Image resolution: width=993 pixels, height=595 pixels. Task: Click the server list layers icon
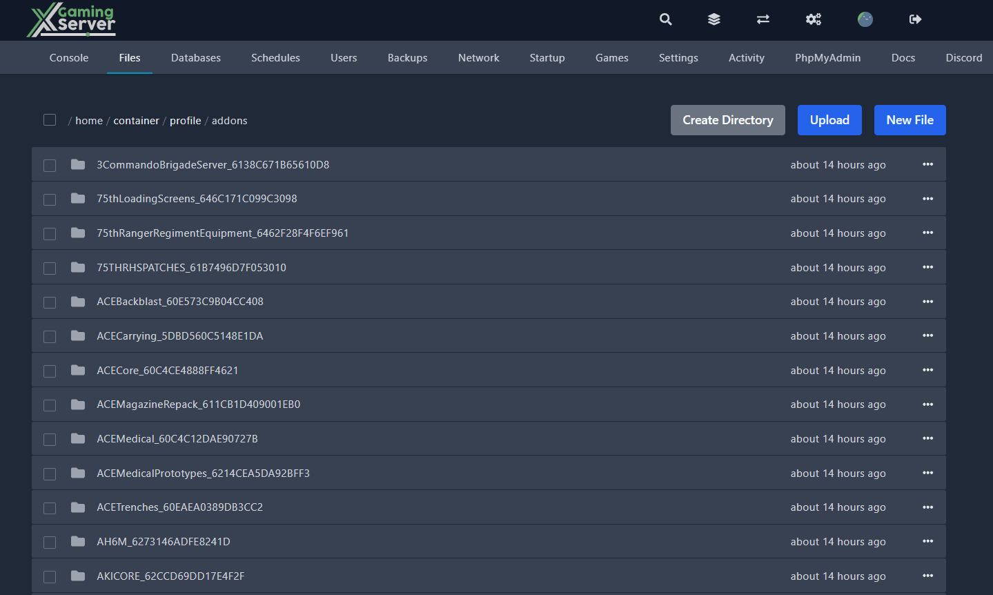[714, 19]
